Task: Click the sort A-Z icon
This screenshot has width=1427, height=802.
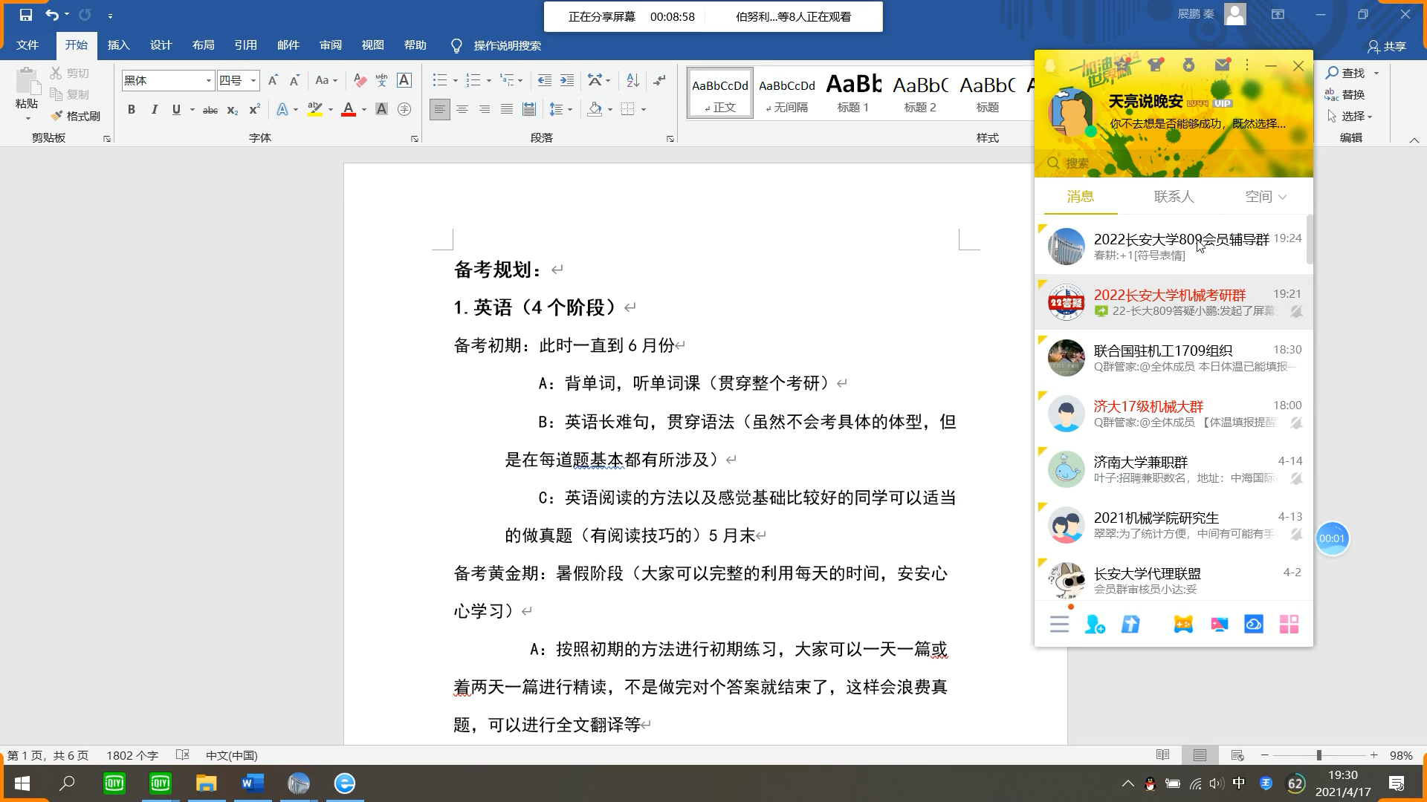Action: pos(632,80)
